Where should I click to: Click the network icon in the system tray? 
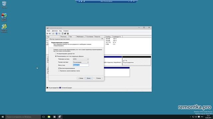coord(193,117)
